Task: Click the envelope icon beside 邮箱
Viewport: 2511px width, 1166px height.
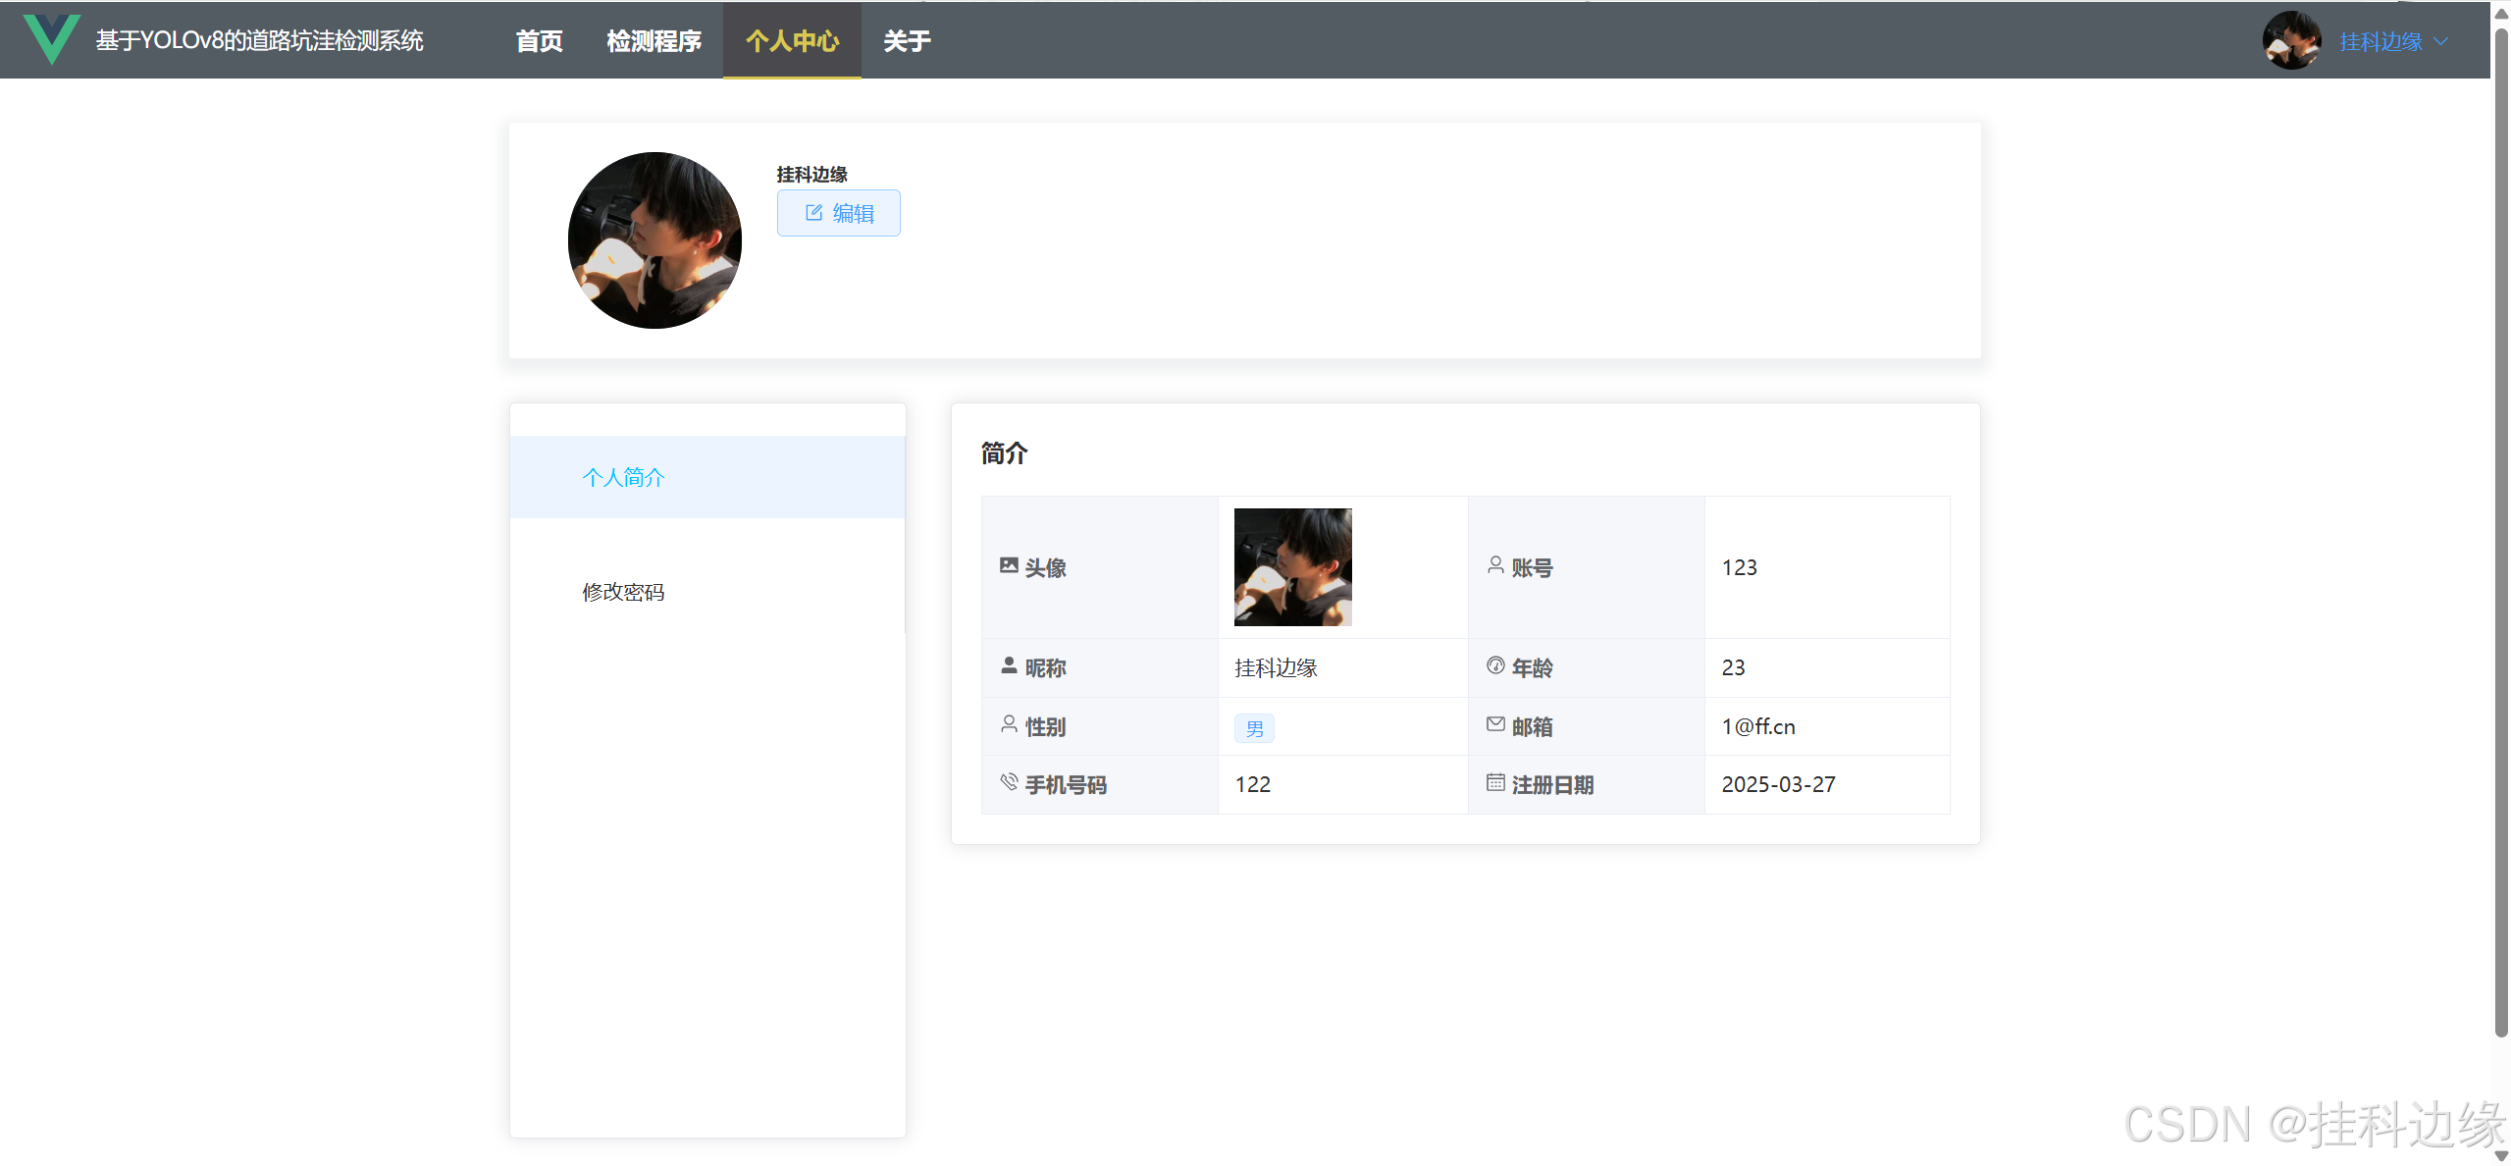Action: 1495,724
